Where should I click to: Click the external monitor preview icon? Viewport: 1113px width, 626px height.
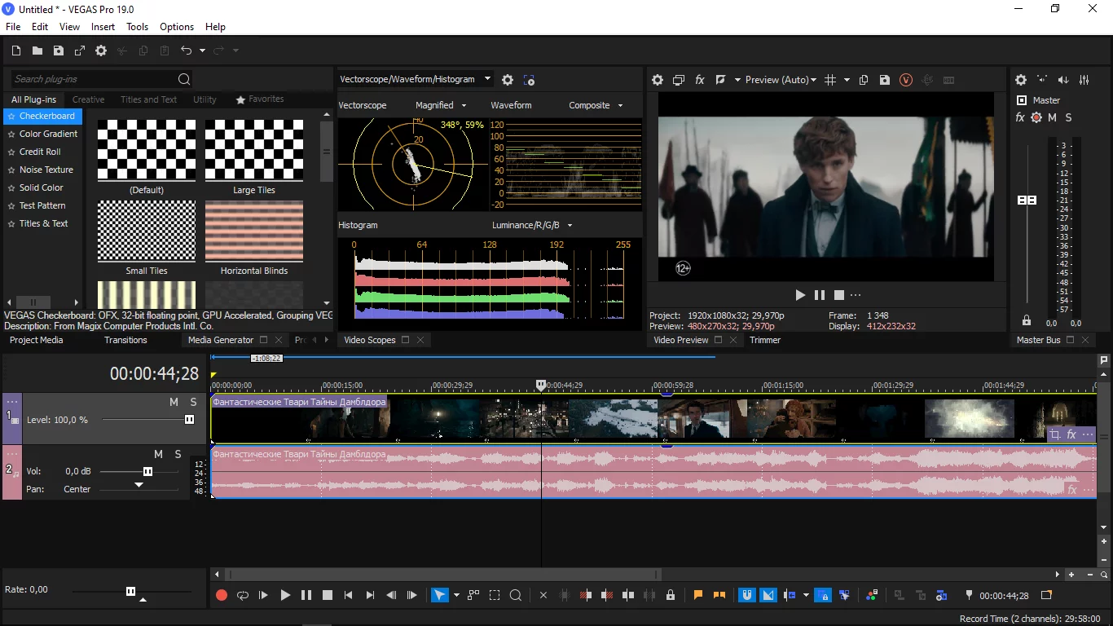[679, 80]
